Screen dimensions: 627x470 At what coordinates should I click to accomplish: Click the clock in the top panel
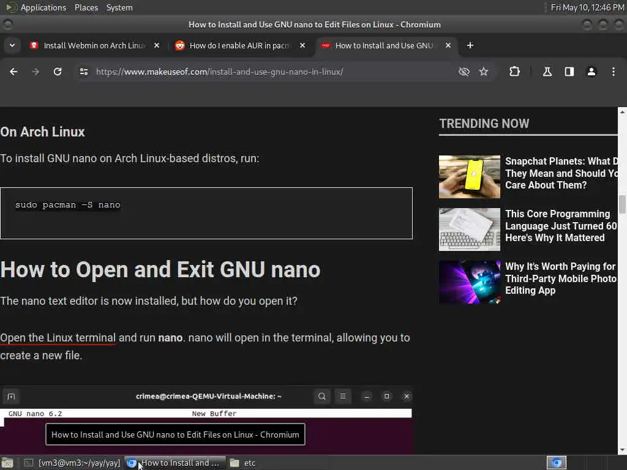(587, 7)
